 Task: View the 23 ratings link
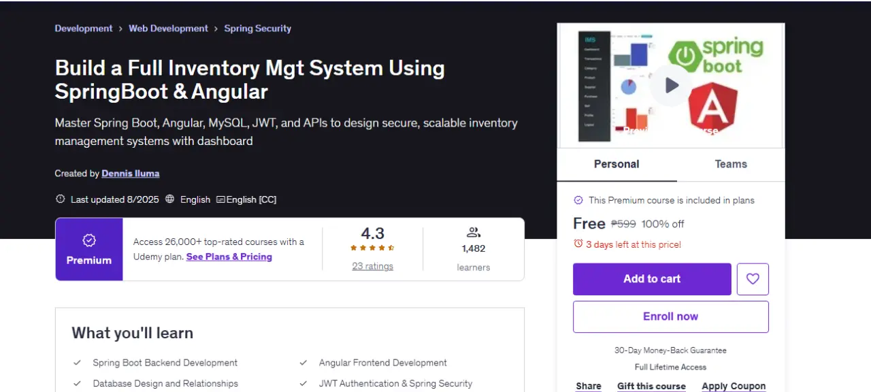click(x=372, y=266)
